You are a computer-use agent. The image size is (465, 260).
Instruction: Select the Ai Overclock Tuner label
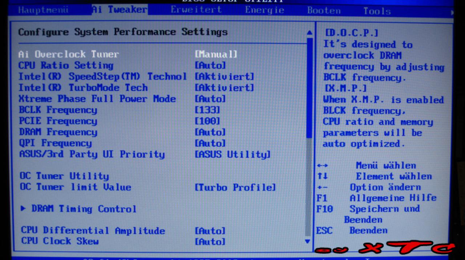pos(69,54)
